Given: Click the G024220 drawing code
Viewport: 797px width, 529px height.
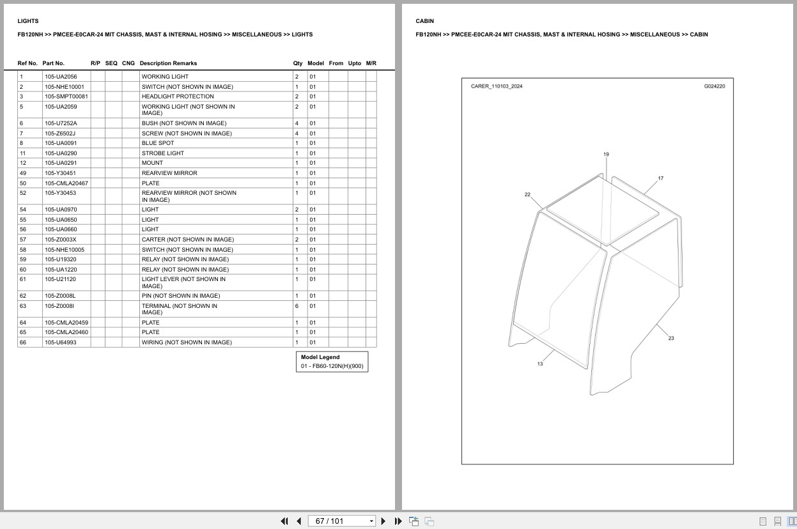Looking at the screenshot, I should 715,86.
